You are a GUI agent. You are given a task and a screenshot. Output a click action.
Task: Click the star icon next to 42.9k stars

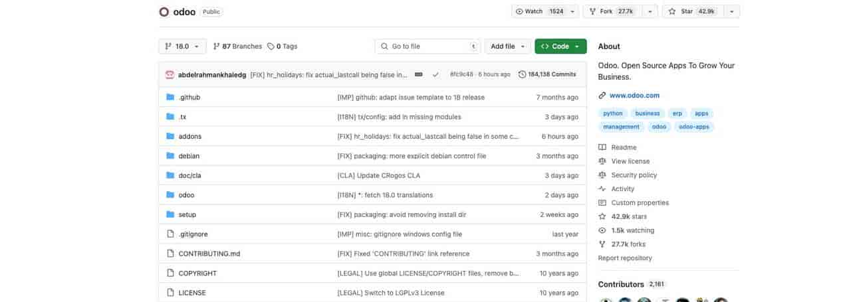pos(602,216)
